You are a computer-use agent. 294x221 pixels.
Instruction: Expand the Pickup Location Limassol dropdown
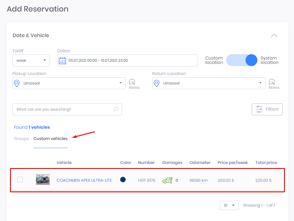tap(69, 83)
